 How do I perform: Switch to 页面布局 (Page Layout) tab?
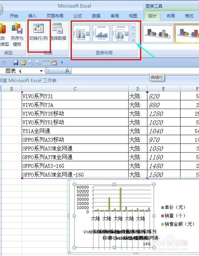point(55,16)
